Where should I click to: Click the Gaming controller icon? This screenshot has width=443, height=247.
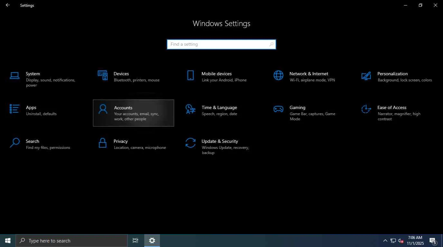point(278,109)
